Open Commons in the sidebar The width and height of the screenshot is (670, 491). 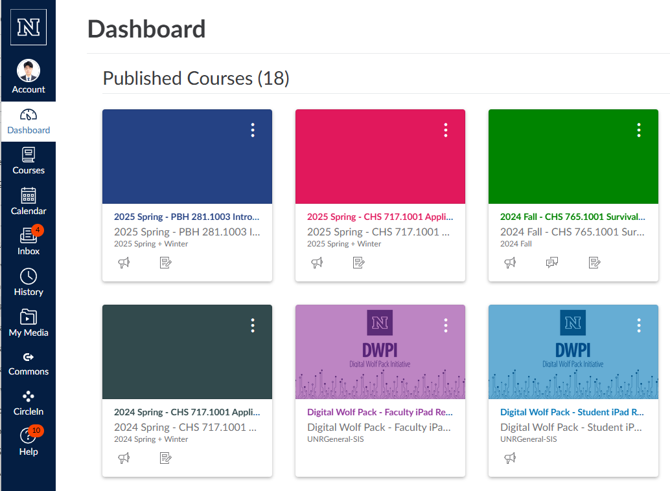(x=29, y=364)
